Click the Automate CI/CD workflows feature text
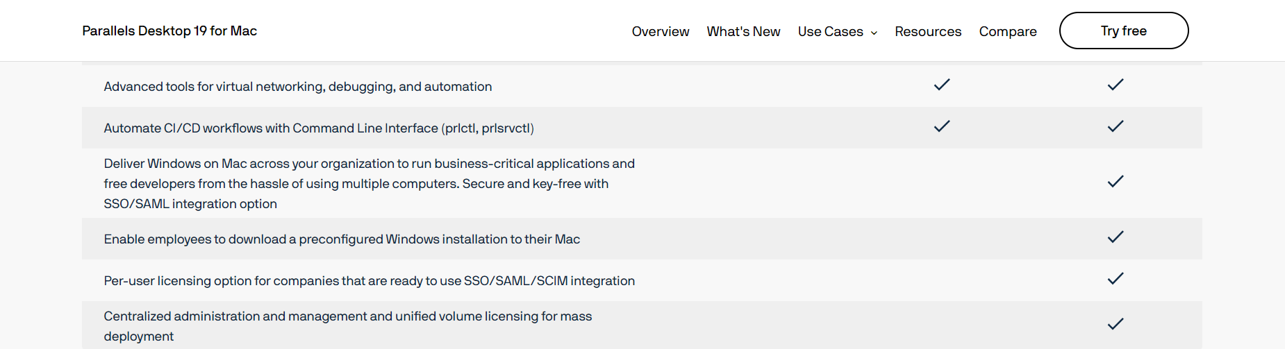The image size is (1285, 349). pyautogui.click(x=318, y=128)
